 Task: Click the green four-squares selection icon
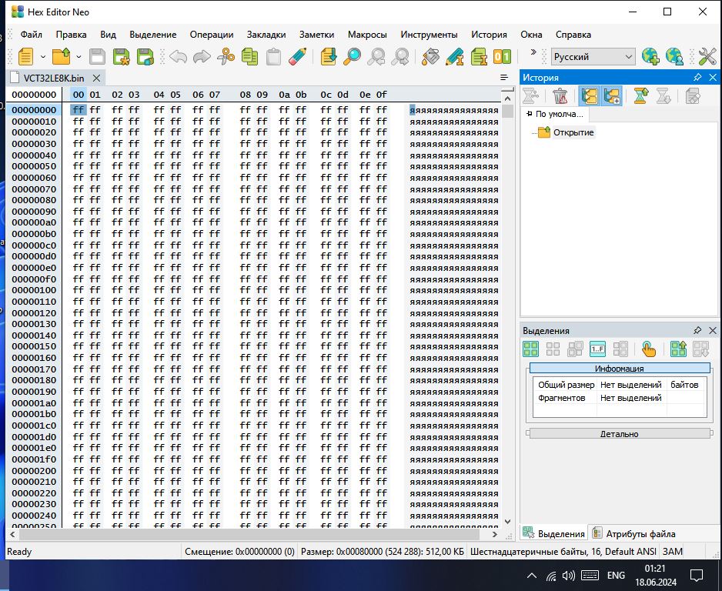coord(530,349)
